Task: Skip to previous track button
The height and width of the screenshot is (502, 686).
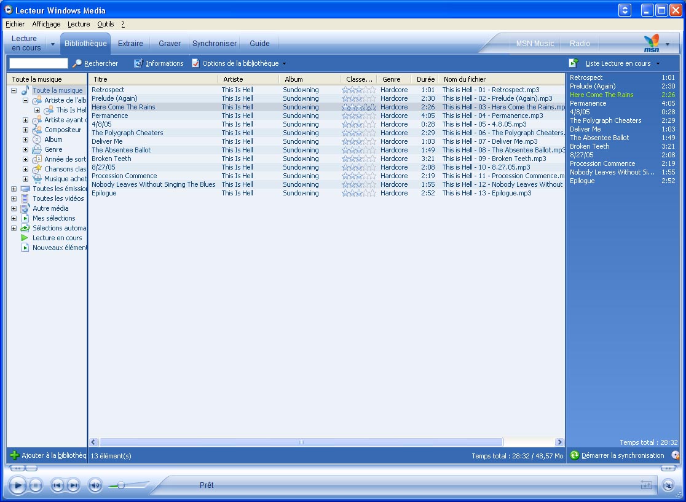Action: [57, 485]
